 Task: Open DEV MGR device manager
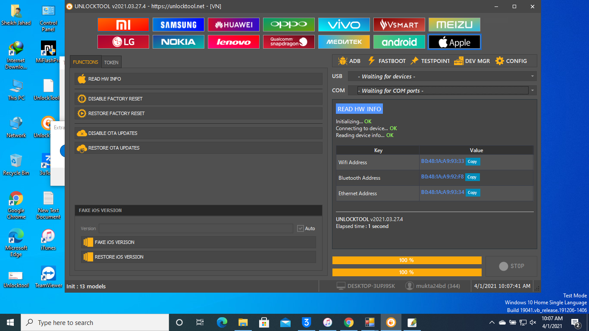[x=472, y=61]
